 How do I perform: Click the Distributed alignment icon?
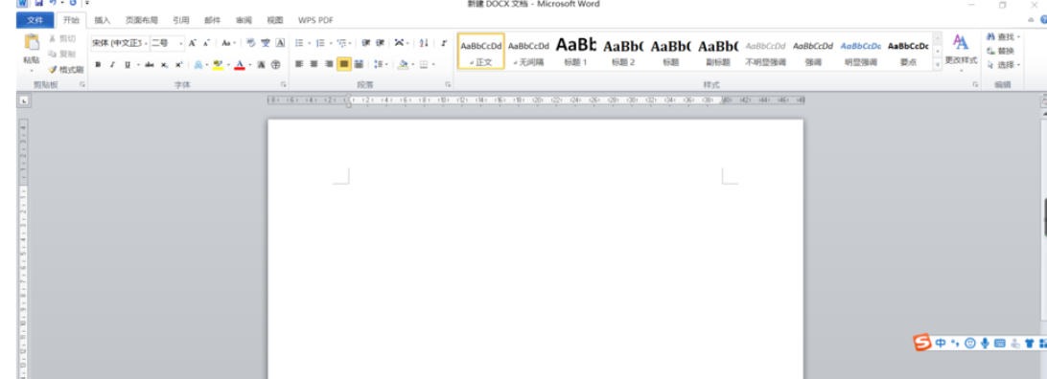(x=360, y=65)
